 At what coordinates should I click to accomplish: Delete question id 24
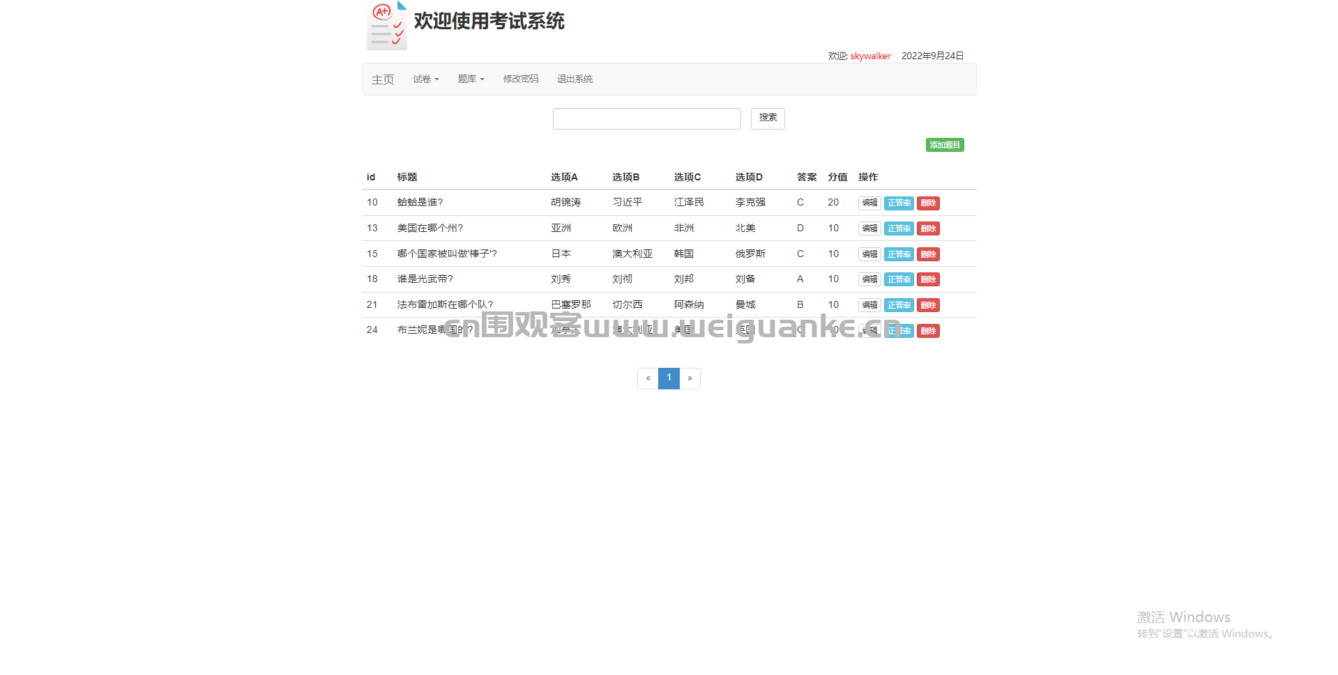coord(928,331)
